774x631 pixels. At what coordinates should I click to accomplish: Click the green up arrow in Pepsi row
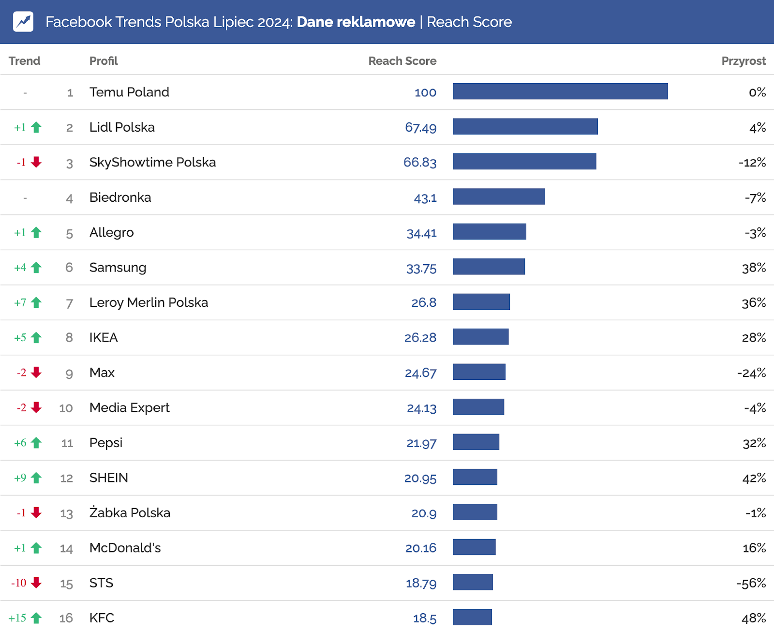coord(36,443)
